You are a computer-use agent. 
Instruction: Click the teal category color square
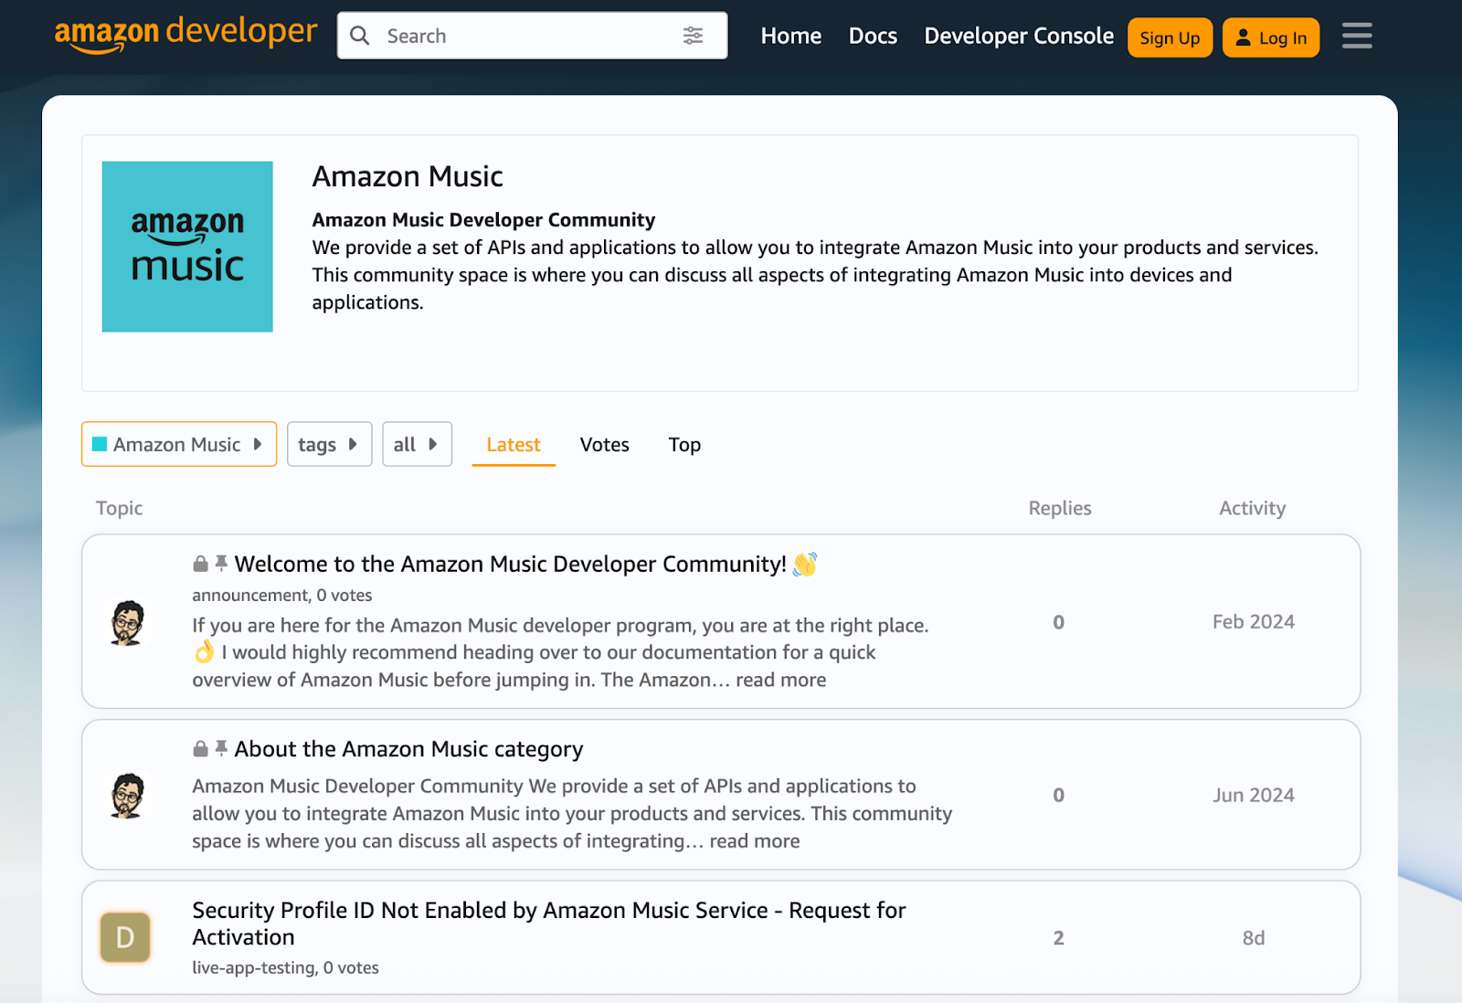[99, 443]
